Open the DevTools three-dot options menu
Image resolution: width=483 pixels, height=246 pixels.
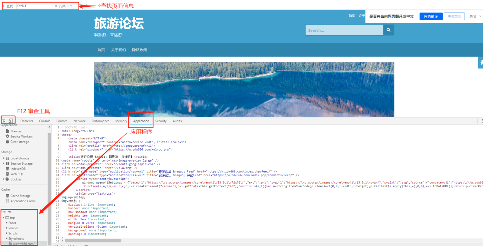click(x=482, y=121)
